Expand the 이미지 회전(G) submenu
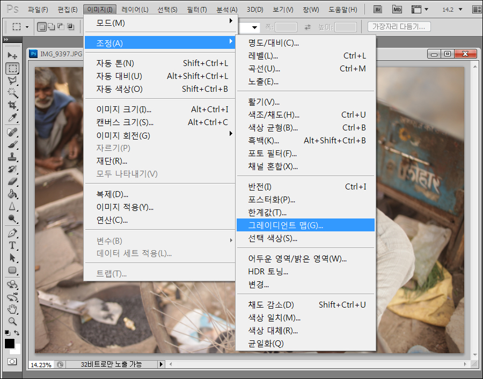Viewport: 483px width, 379px height. (160, 135)
